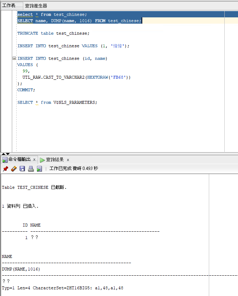Clear output with the eraser icon
Screen dimensions: 238x296
point(14,169)
